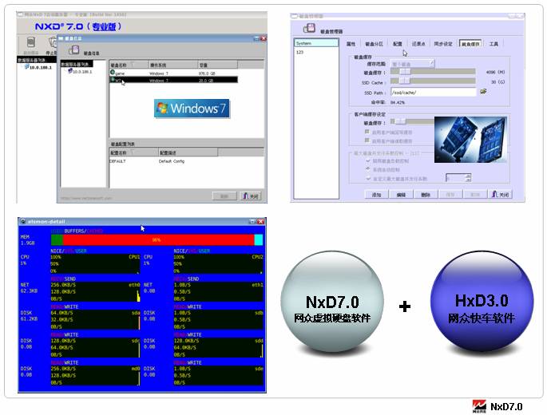
Task: Sort by the 配置描述 column header
Action: [x=188, y=152]
